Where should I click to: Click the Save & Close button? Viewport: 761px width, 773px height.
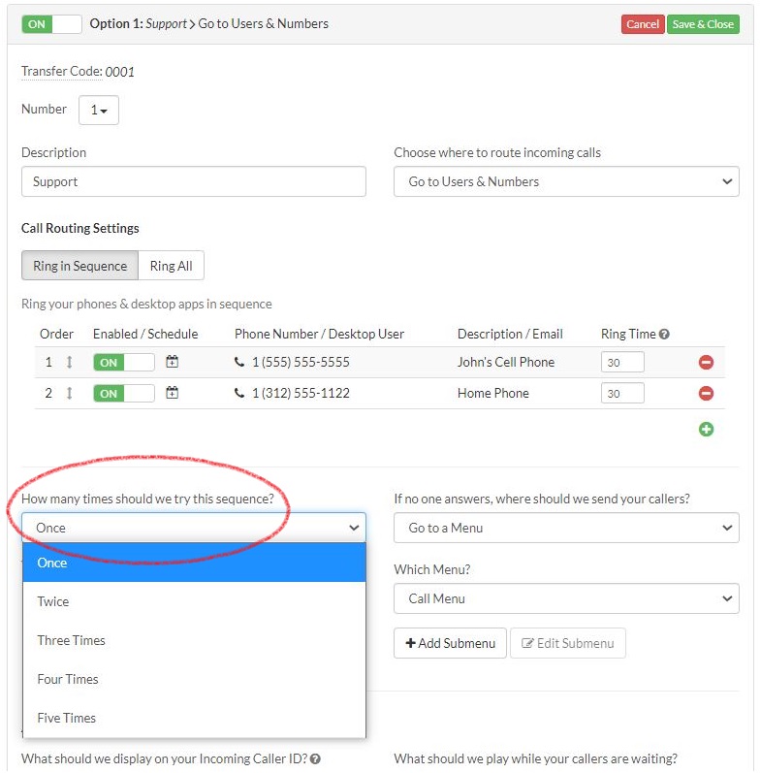(x=703, y=24)
